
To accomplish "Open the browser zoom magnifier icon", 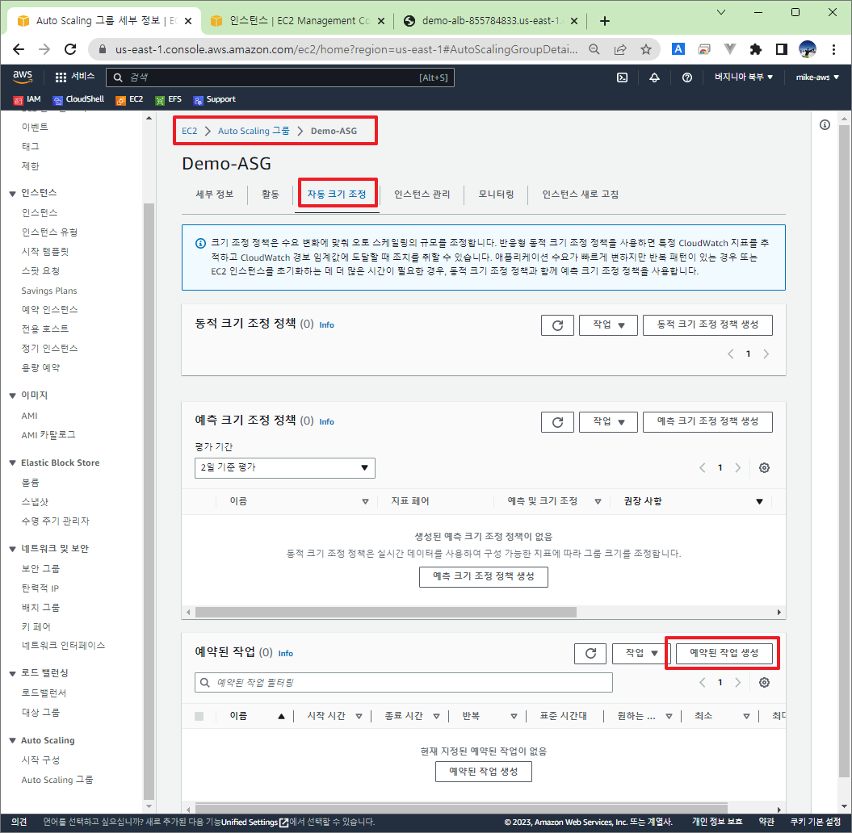I will click(x=594, y=49).
